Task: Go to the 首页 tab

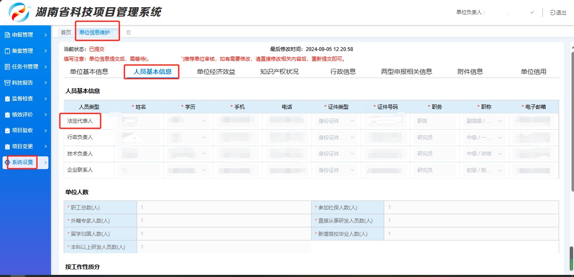Action: (66, 33)
